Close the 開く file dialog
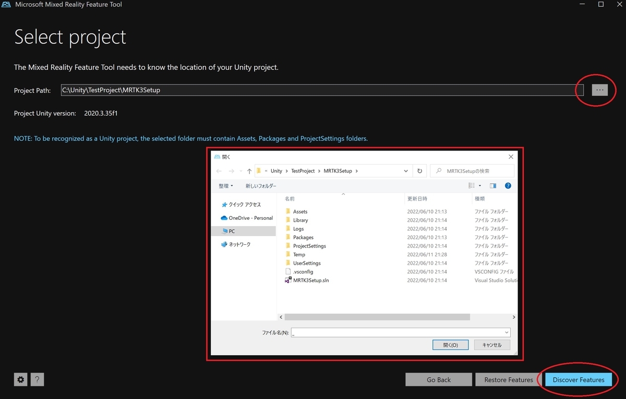Screen dimensions: 626x399 pyautogui.click(x=511, y=157)
